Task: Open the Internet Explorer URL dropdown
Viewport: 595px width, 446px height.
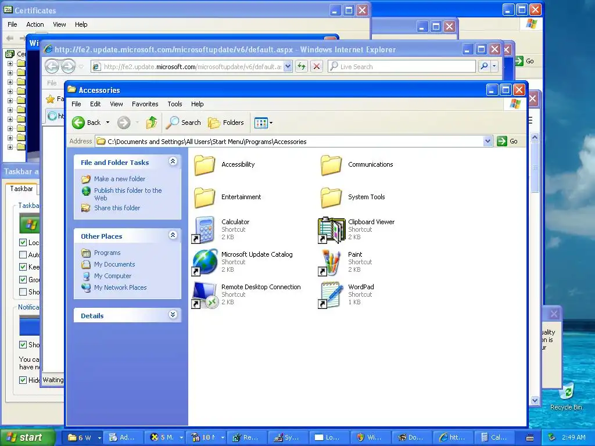Action: tap(288, 66)
